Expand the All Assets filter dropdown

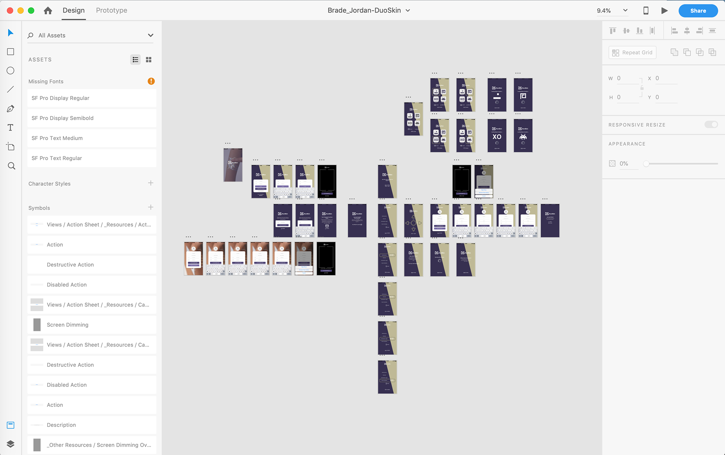151,35
